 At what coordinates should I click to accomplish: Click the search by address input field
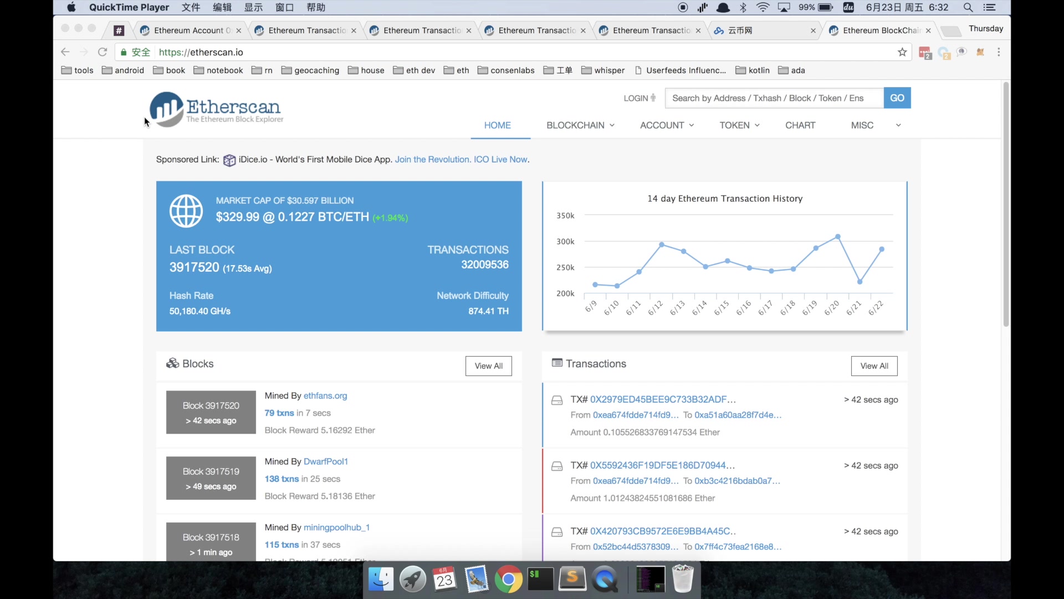(774, 98)
